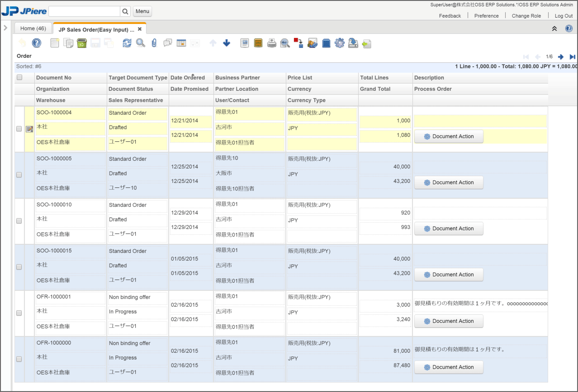Screen dimensions: 578x392
Task: Click the search input field at the top
Action: (84, 11)
